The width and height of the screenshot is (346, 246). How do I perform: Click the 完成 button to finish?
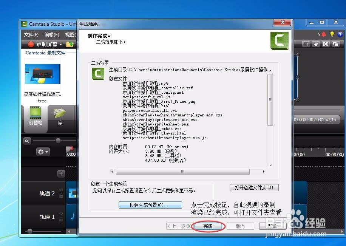coord(208,226)
